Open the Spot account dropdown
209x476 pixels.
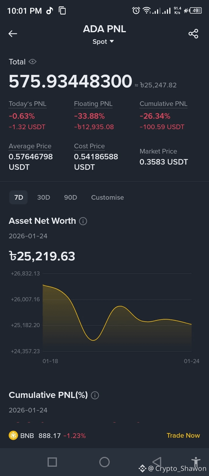tap(103, 42)
